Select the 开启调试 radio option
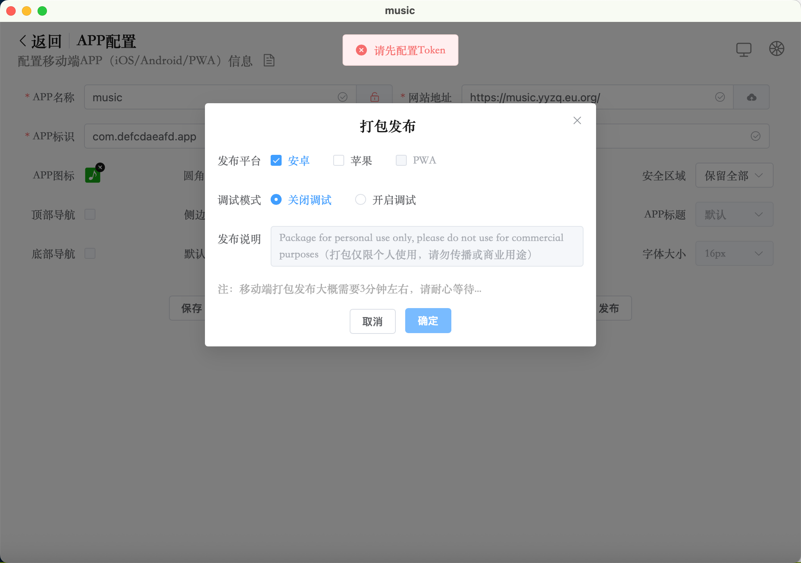Image resolution: width=801 pixels, height=563 pixels. pyautogui.click(x=361, y=200)
